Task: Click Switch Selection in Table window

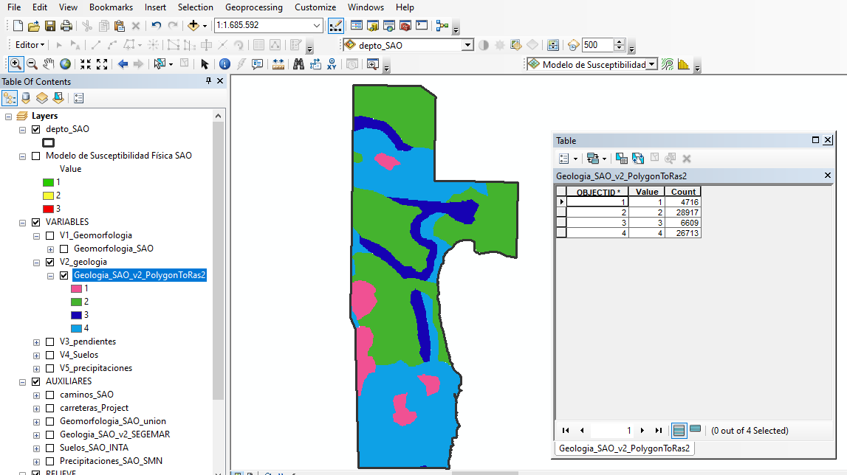Action: point(638,158)
